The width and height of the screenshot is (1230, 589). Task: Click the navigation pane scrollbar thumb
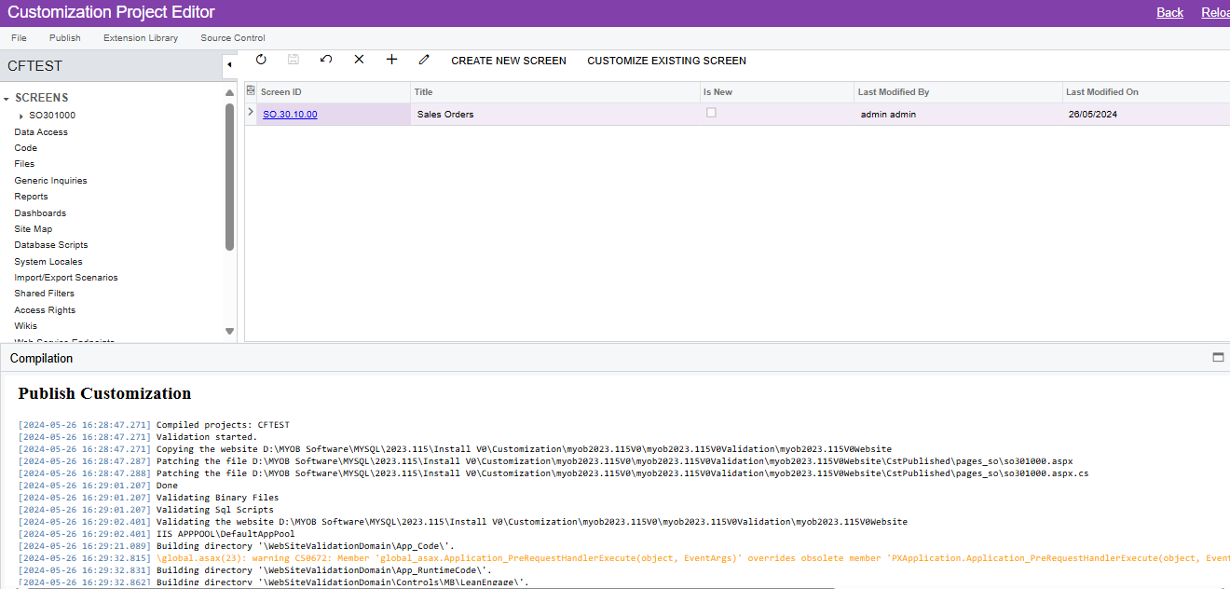click(x=229, y=177)
